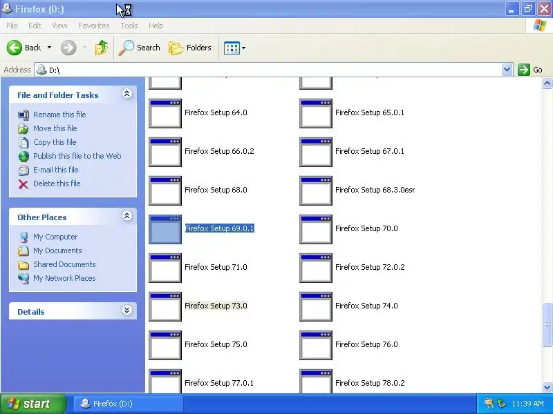Open the Edit menu
Screen dimensions: 553x414
[35, 26]
